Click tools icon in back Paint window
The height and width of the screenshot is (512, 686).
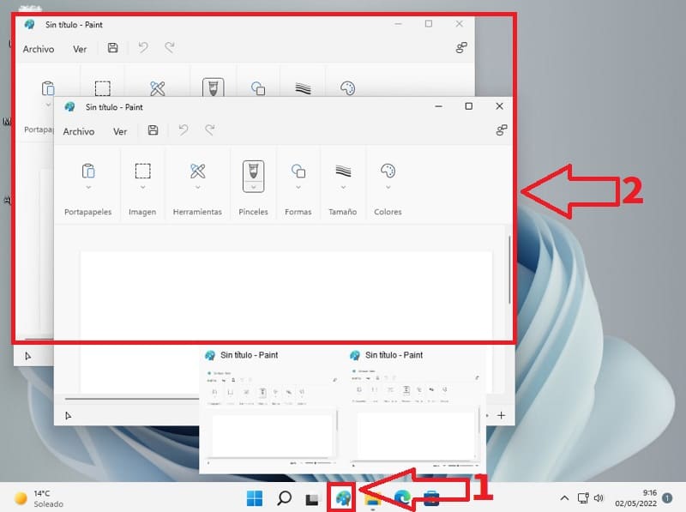tap(158, 88)
